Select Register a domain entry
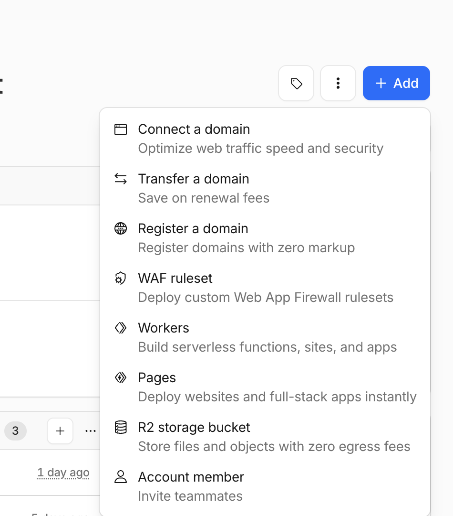This screenshot has width=453, height=516. [x=265, y=238]
